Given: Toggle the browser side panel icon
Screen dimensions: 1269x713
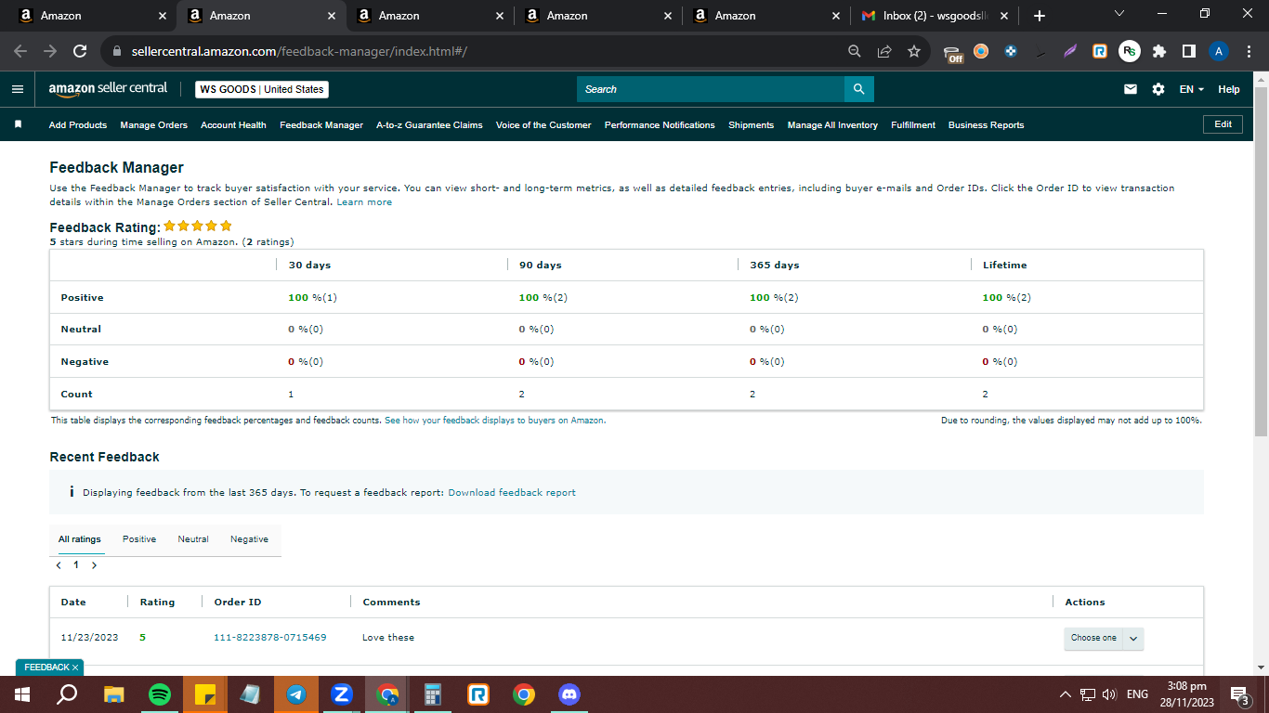Looking at the screenshot, I should 1189,52.
